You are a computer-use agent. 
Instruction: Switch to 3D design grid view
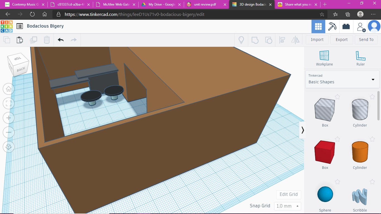318,26
